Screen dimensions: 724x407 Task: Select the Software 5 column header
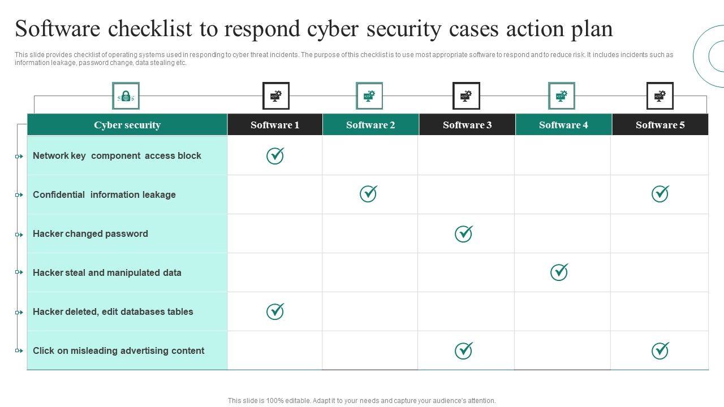pos(660,125)
